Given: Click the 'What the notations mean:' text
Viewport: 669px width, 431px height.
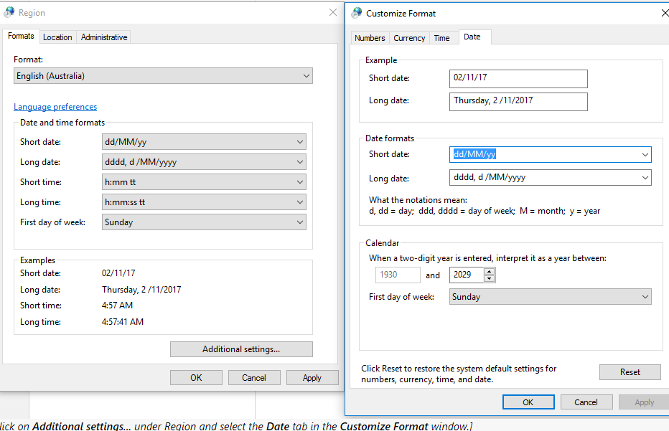Looking at the screenshot, I should click(418, 200).
